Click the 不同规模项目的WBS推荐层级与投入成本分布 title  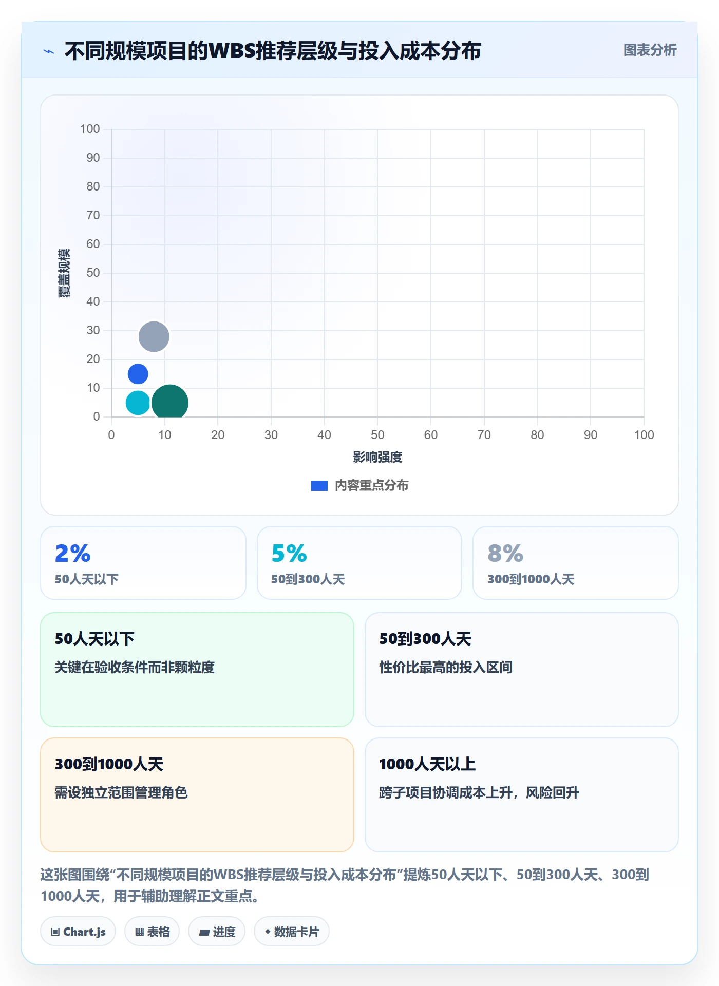273,51
